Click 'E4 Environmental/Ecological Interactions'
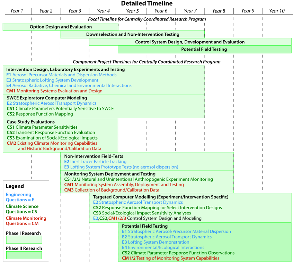The width and height of the screenshot is (293, 263). click(x=163, y=248)
